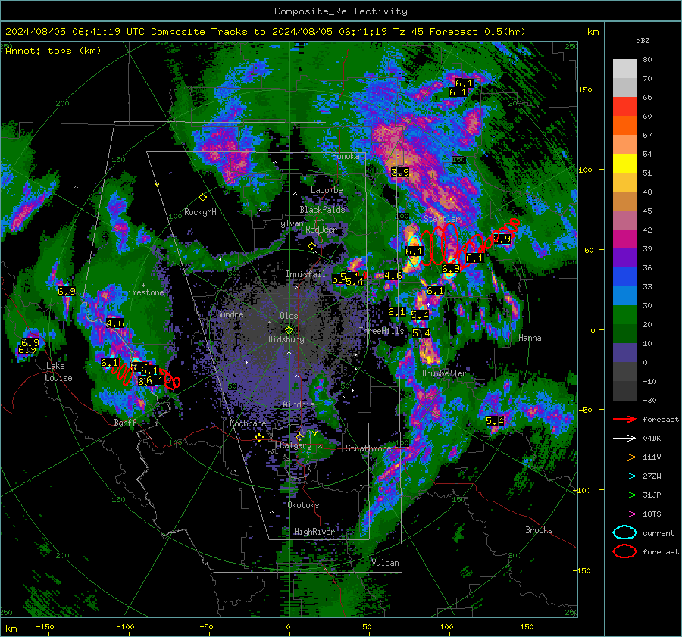This screenshot has width=682, height=637.
Task: Select the RedDeer city label
Action: click(x=321, y=230)
